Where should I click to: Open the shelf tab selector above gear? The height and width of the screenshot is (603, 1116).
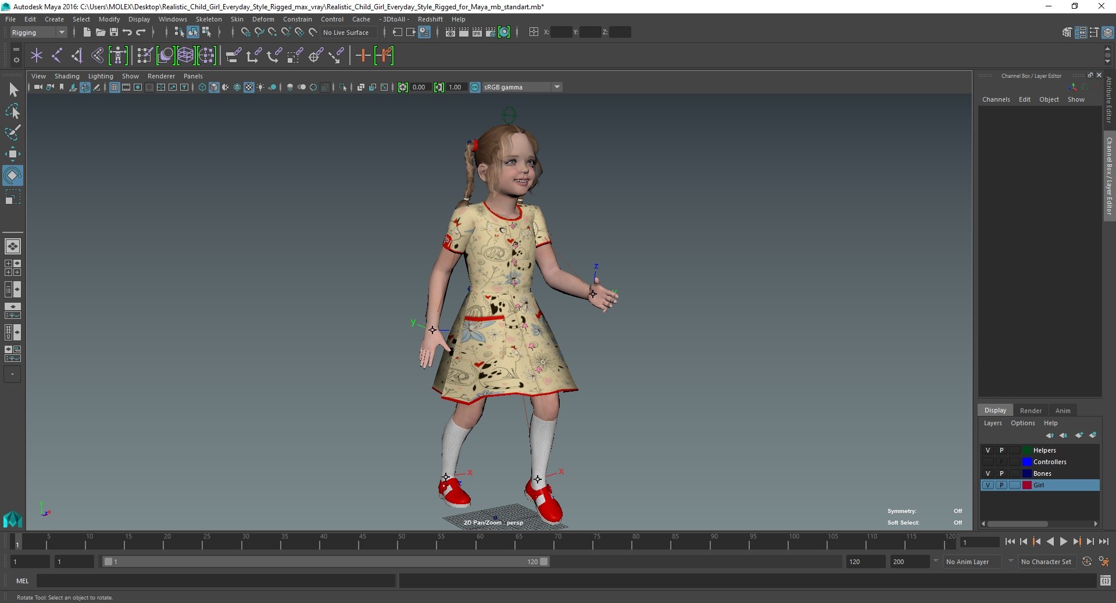[16, 50]
